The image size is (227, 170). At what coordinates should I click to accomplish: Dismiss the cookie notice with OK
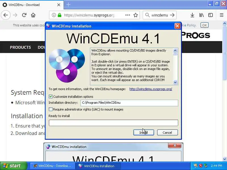[204, 25]
